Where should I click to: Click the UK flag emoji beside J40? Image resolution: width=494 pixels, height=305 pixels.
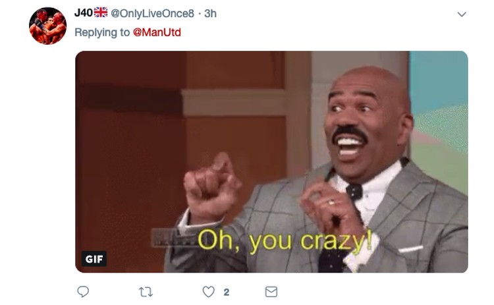point(101,13)
